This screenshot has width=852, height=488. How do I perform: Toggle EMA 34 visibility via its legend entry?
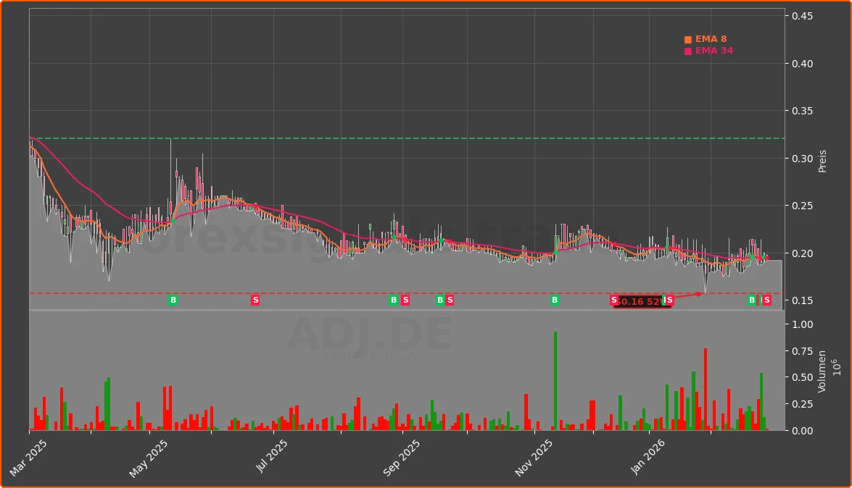point(714,51)
